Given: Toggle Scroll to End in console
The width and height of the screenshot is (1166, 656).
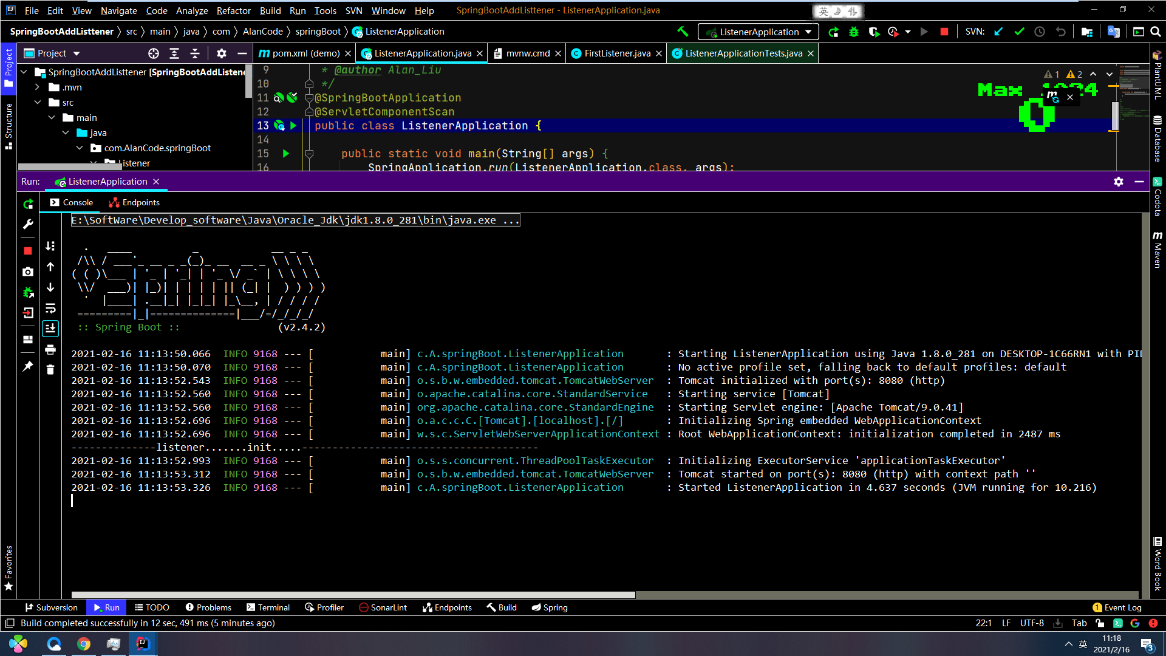Looking at the screenshot, I should click(50, 329).
